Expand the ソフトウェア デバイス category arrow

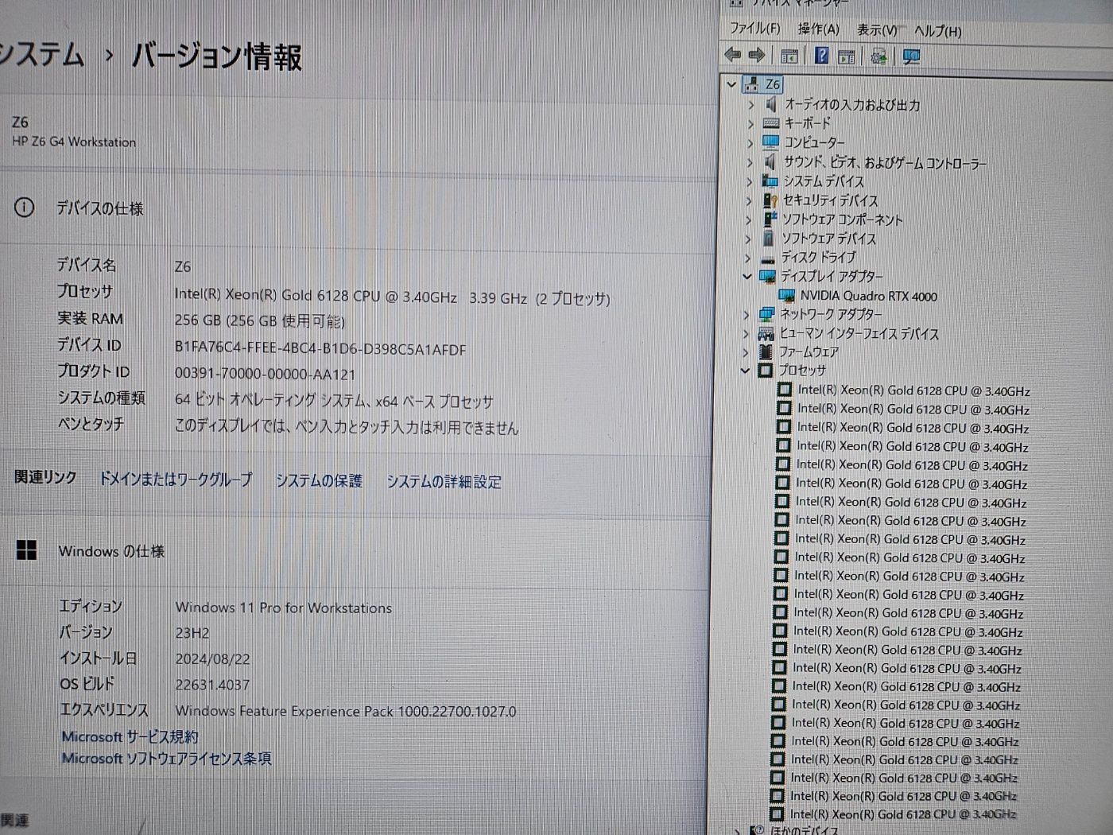748,239
